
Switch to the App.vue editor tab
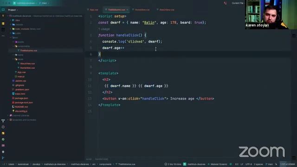93,10
